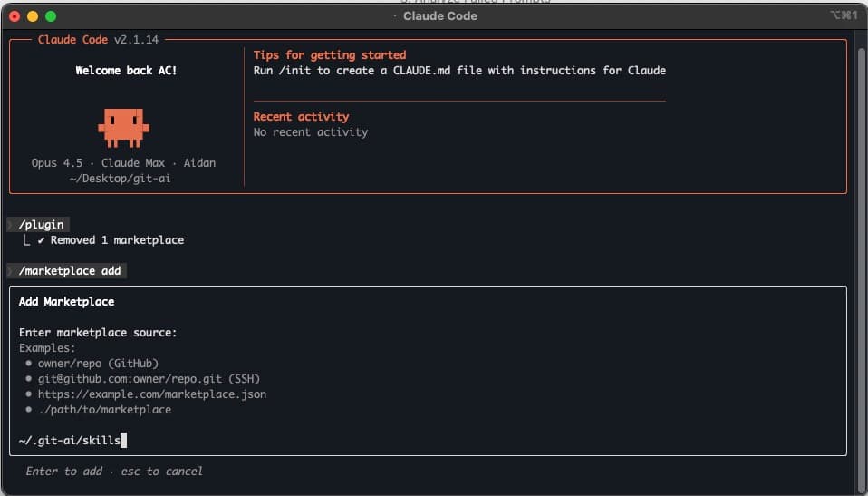
Task: Click the 'Claude Code' window title
Action: (x=440, y=16)
